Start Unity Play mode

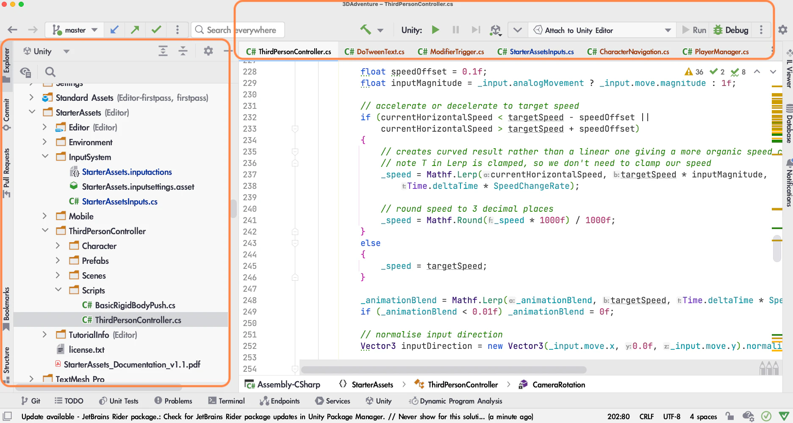tap(435, 30)
